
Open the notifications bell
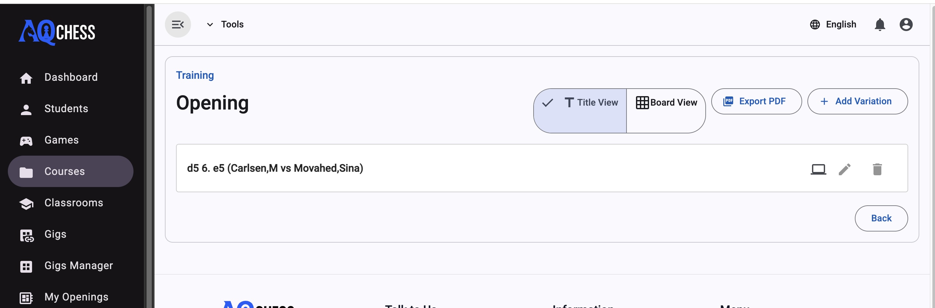879,25
